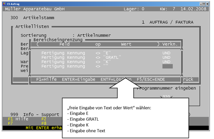The image size is (214, 139).
Task: Click the F2 function key label
Action: 44,119
